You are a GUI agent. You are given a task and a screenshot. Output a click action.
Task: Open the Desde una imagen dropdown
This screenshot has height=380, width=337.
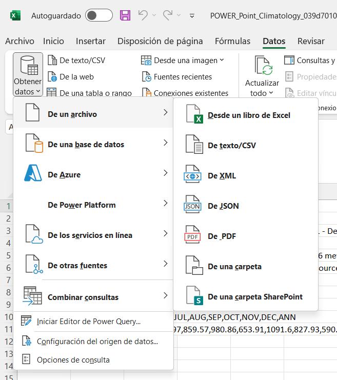click(x=183, y=61)
